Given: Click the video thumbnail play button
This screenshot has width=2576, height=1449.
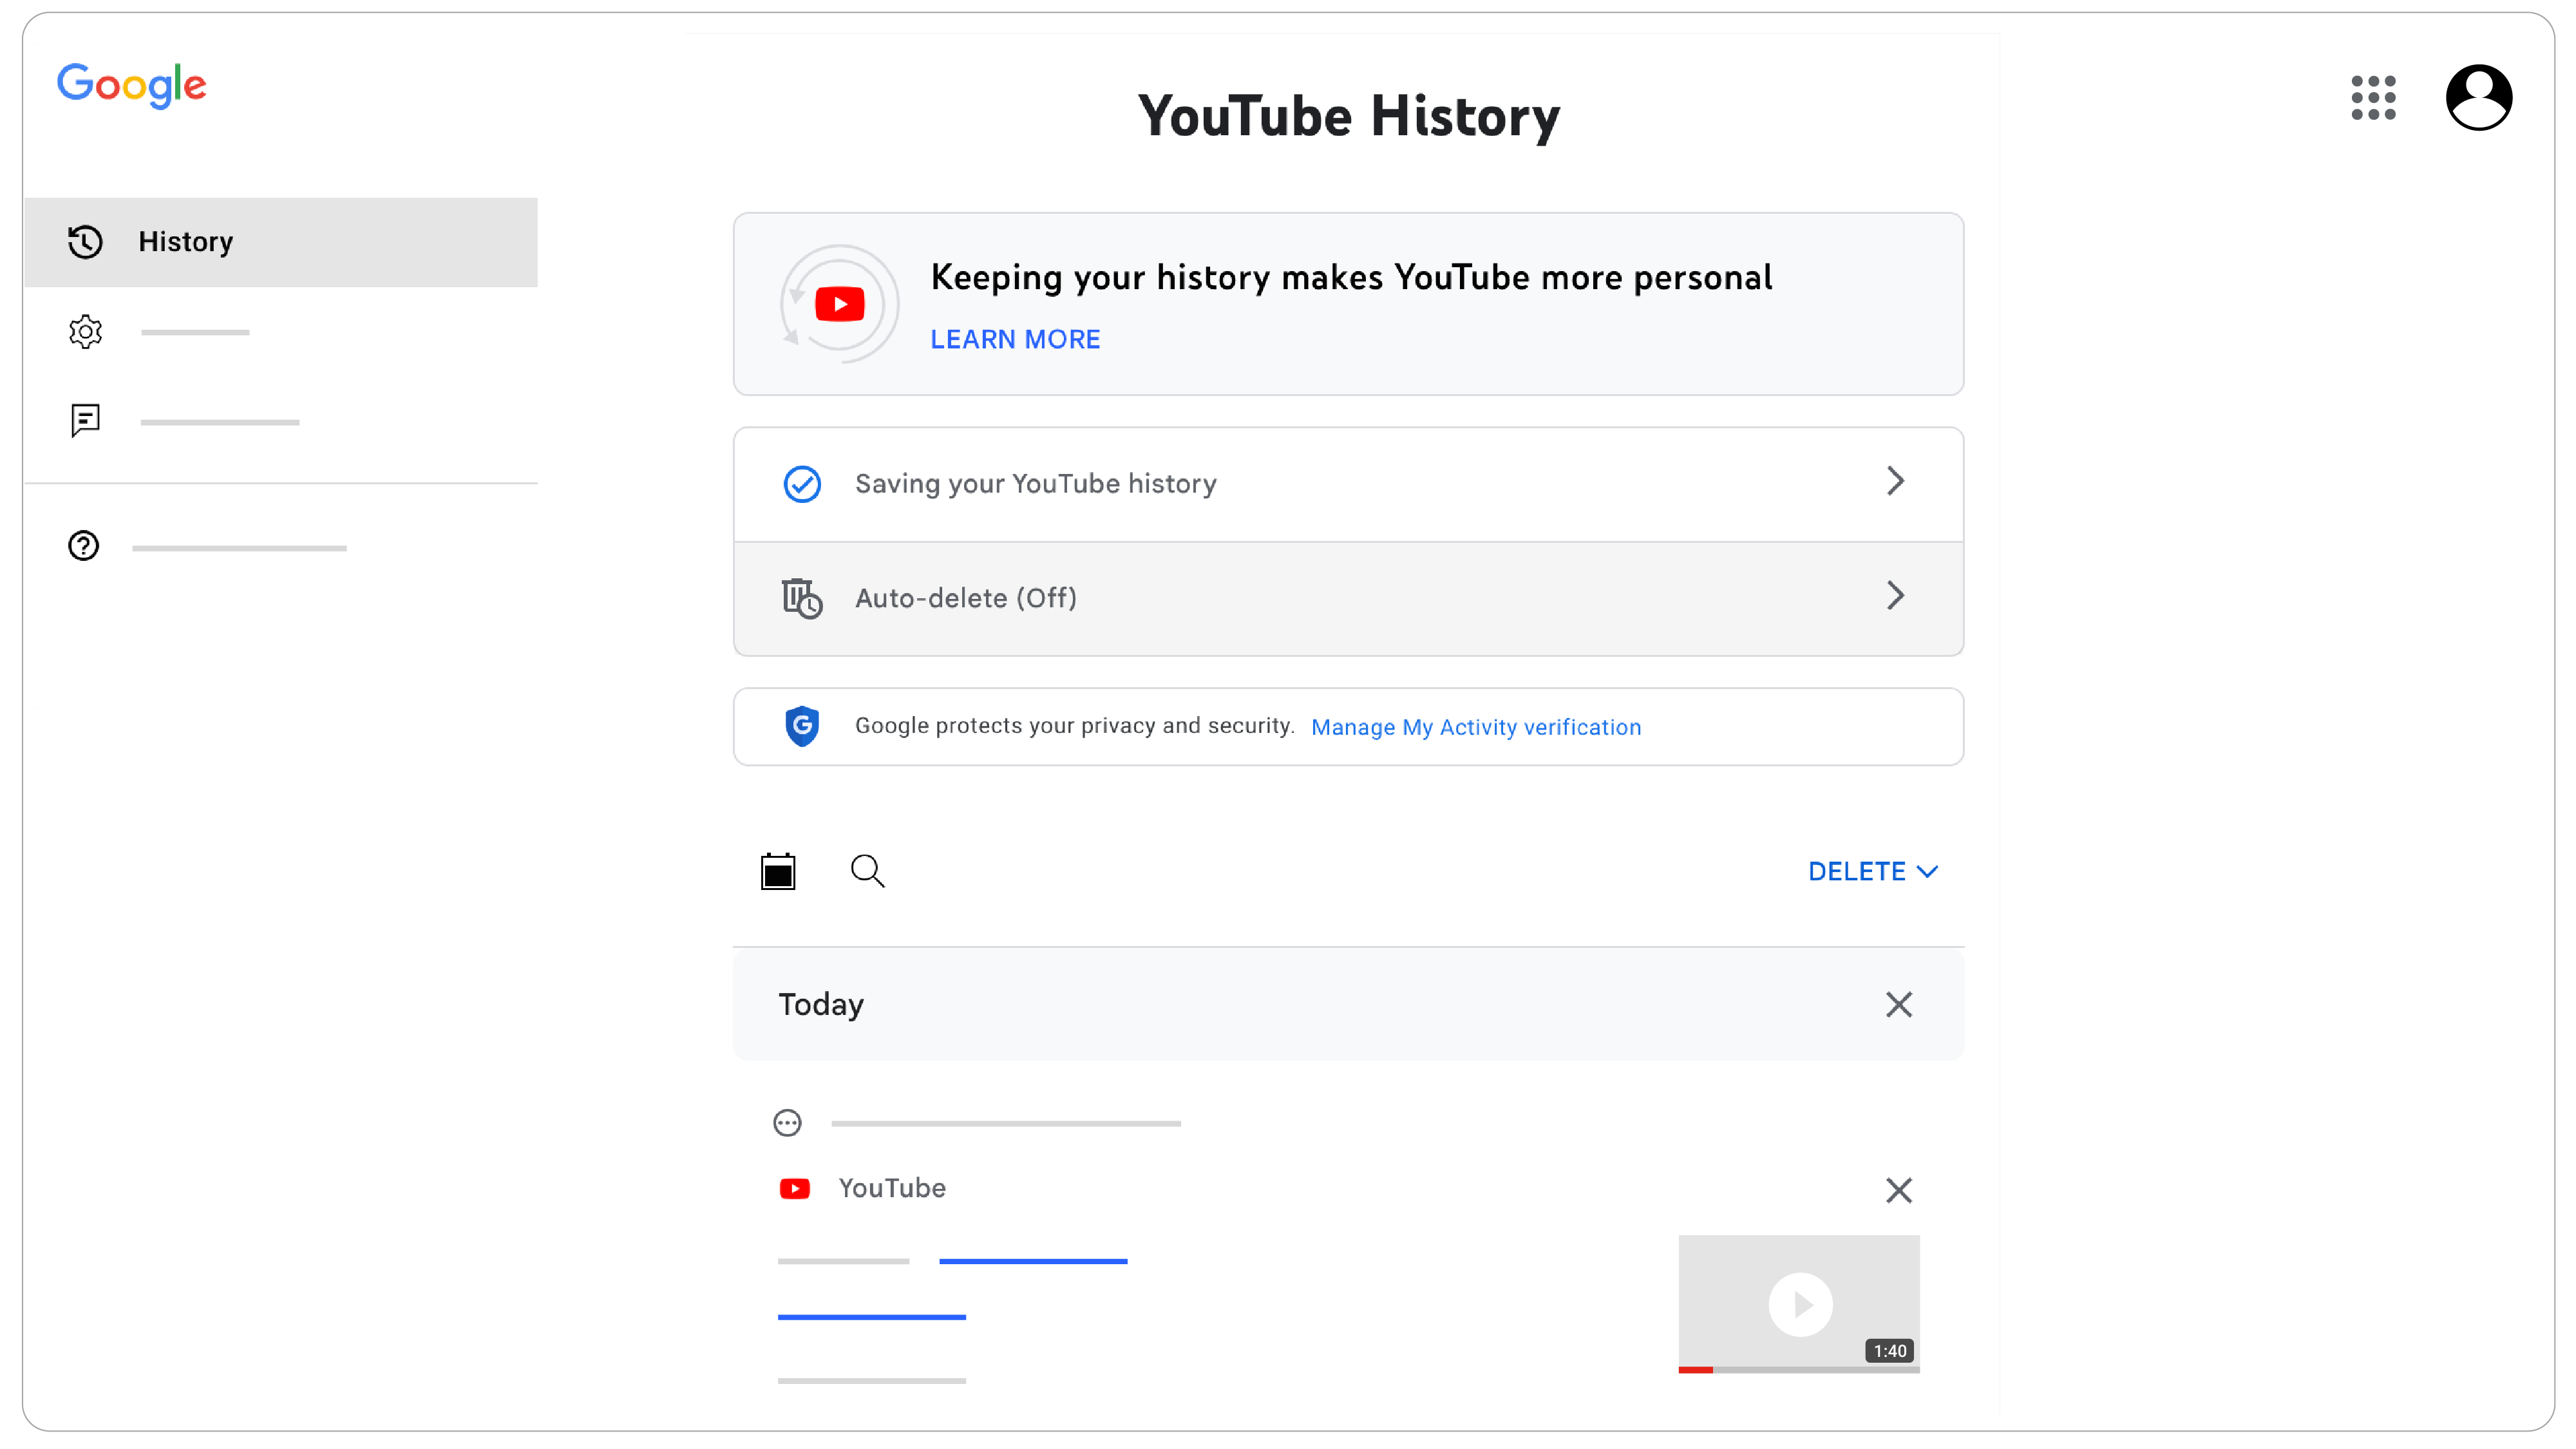Looking at the screenshot, I should pyautogui.click(x=1799, y=1304).
